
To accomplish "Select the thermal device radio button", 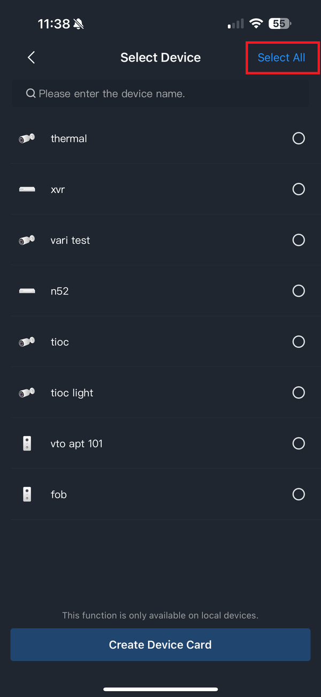I will point(299,138).
